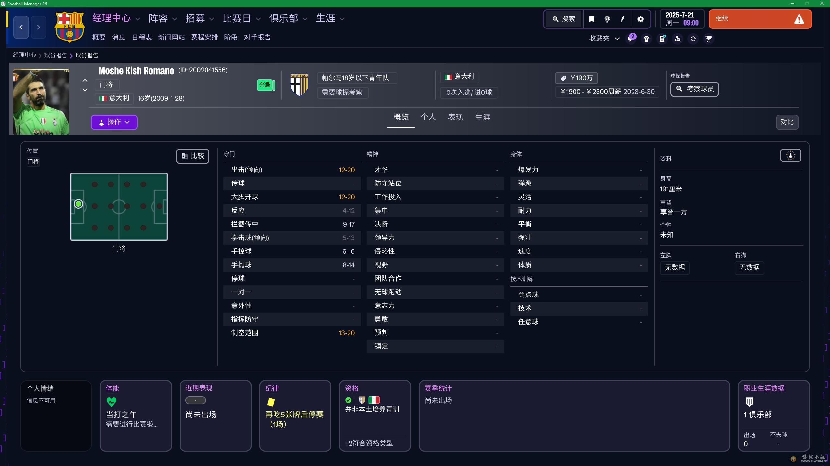Select the goalkeeper dot on pitch diagram
This screenshot has width=830, height=466.
click(78, 204)
